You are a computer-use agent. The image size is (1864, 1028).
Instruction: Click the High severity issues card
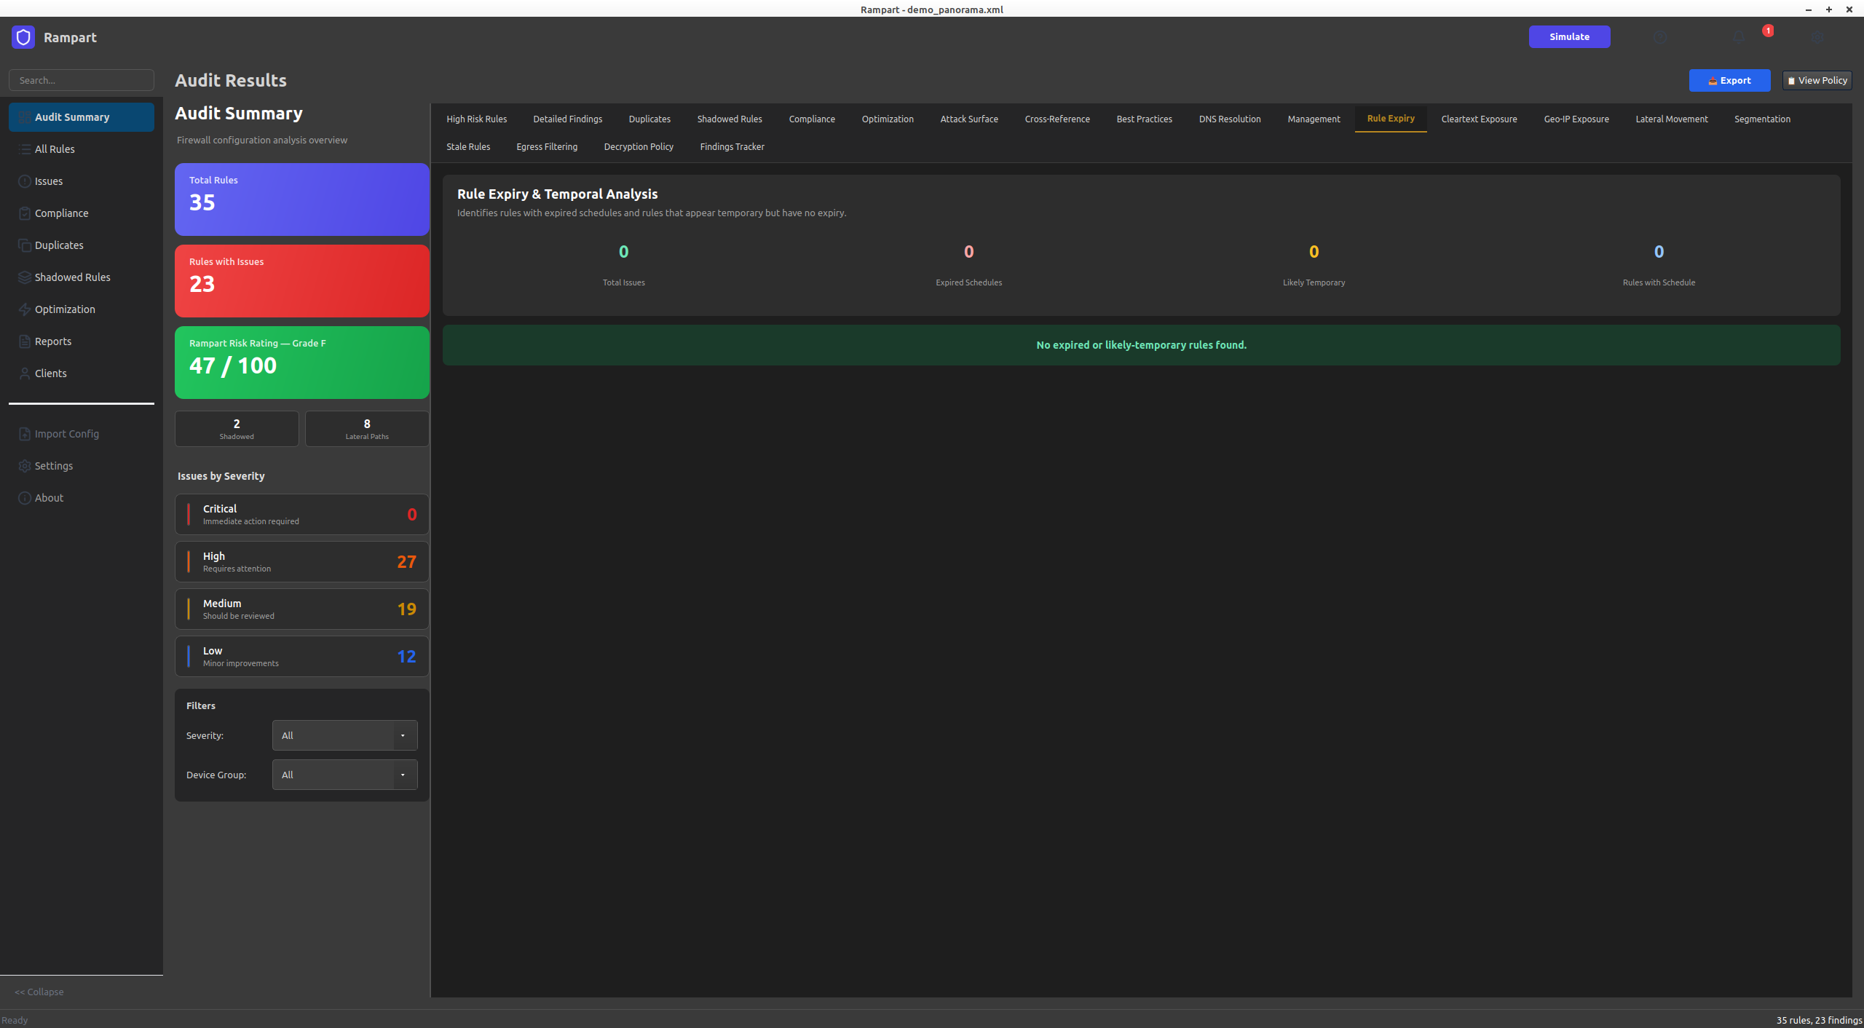[301, 561]
